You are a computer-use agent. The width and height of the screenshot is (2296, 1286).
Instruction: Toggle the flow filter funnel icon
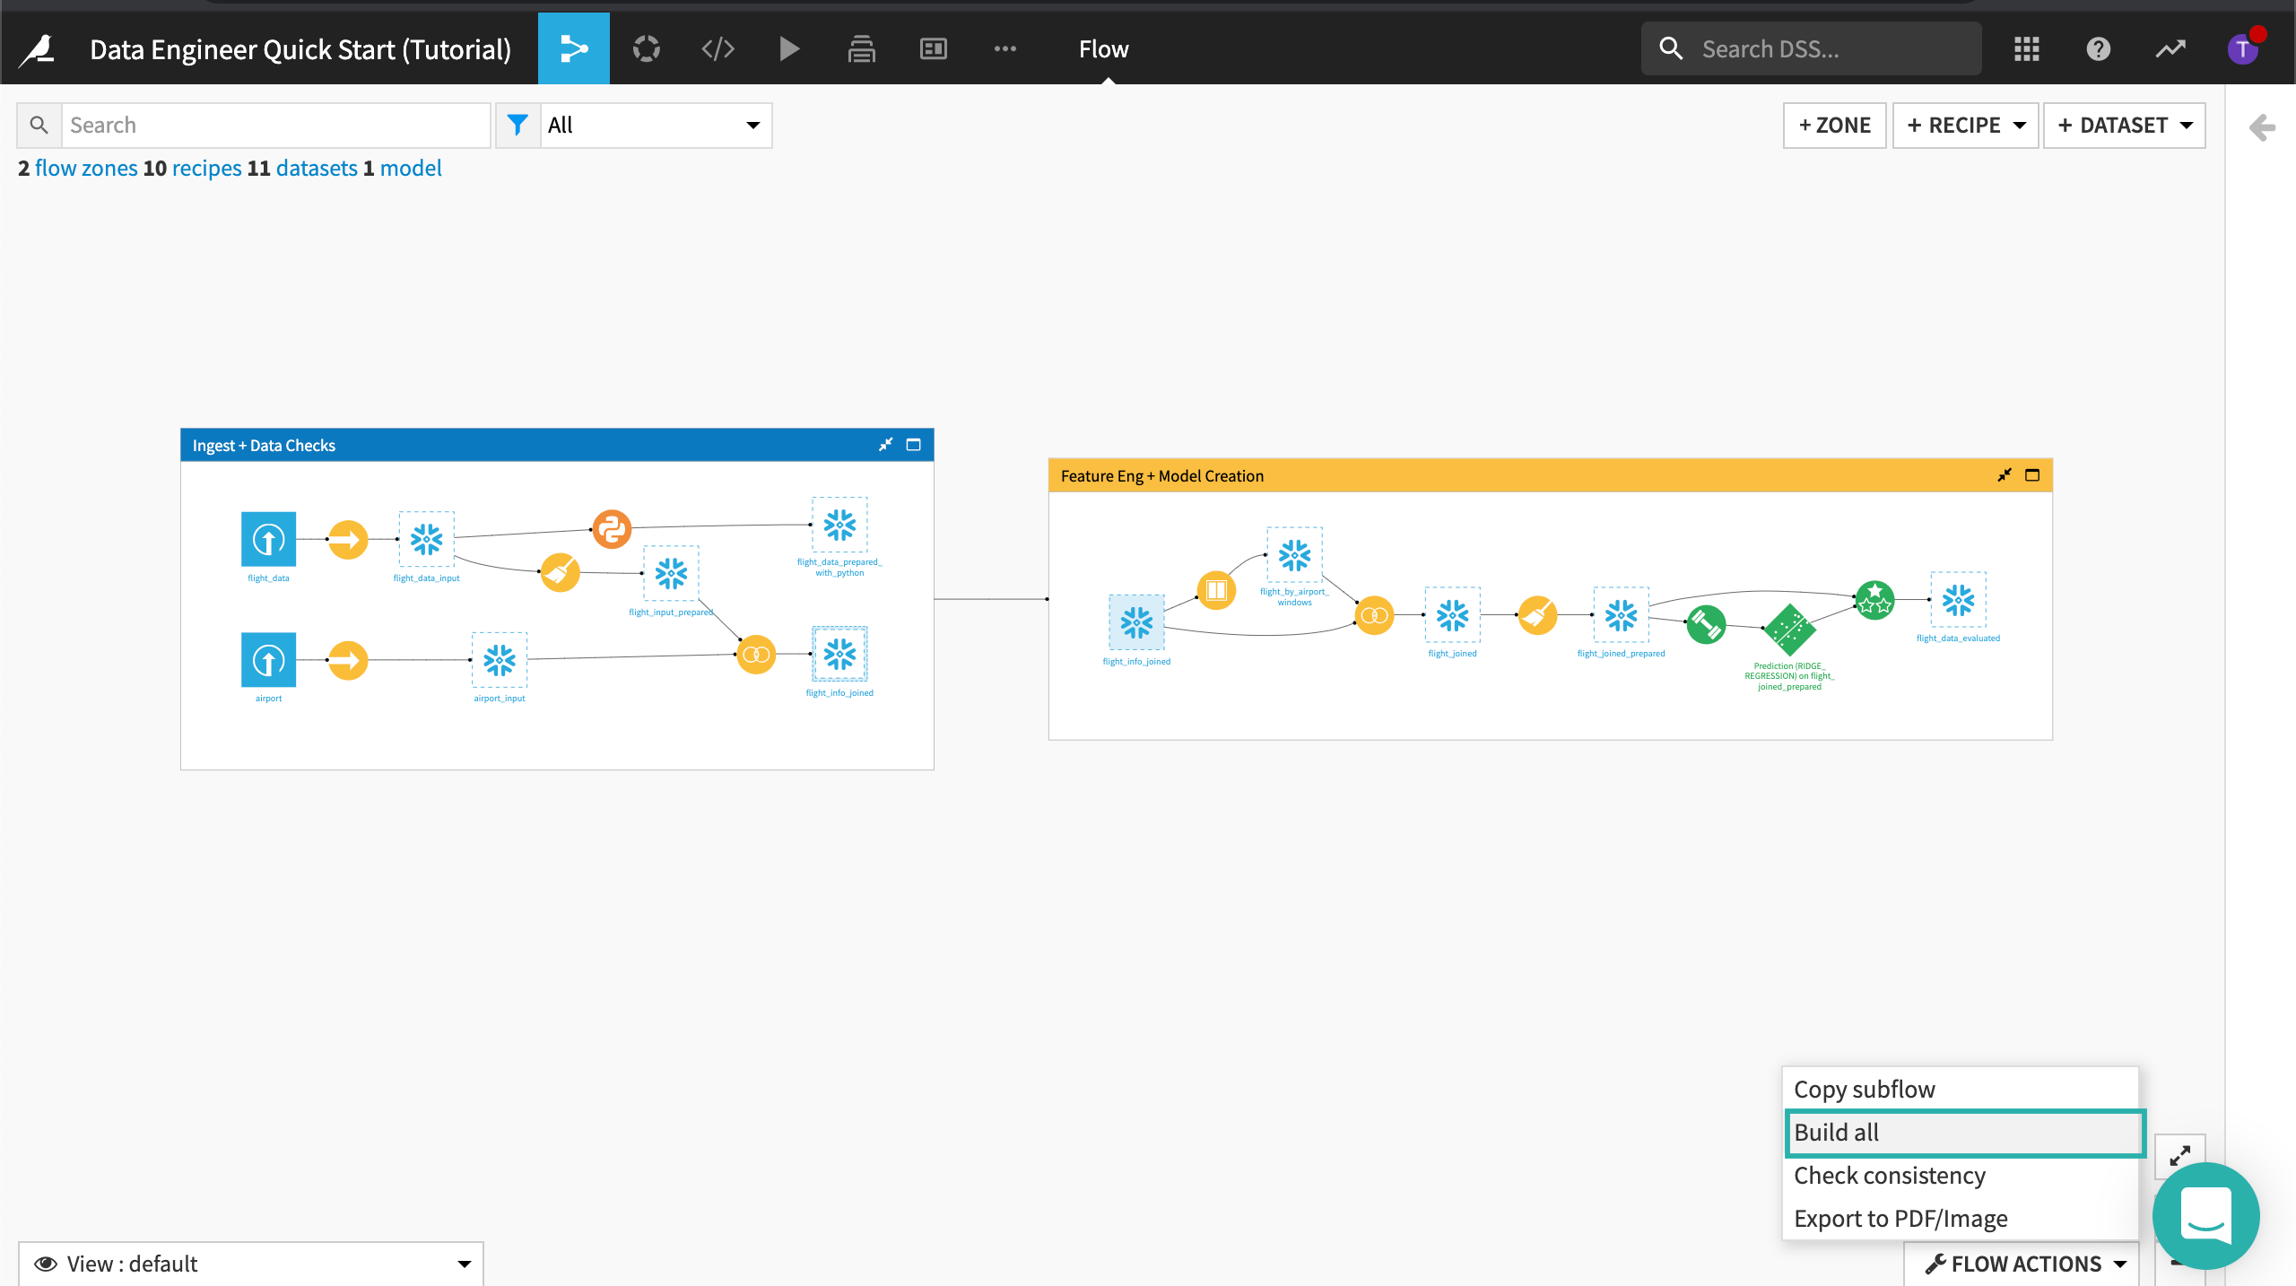[517, 125]
